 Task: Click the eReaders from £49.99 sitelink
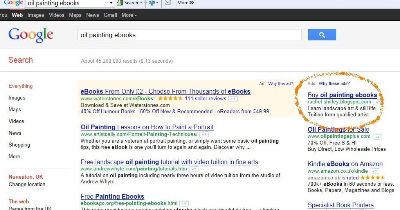[x=243, y=111]
